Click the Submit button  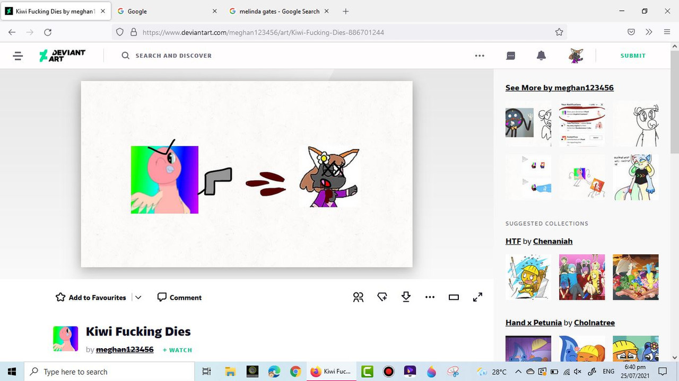(633, 56)
